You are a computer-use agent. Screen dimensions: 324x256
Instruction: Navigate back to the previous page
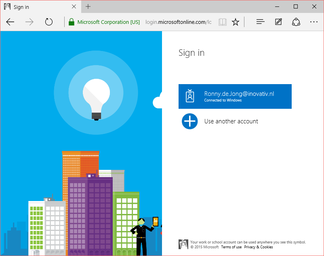tap(10, 22)
